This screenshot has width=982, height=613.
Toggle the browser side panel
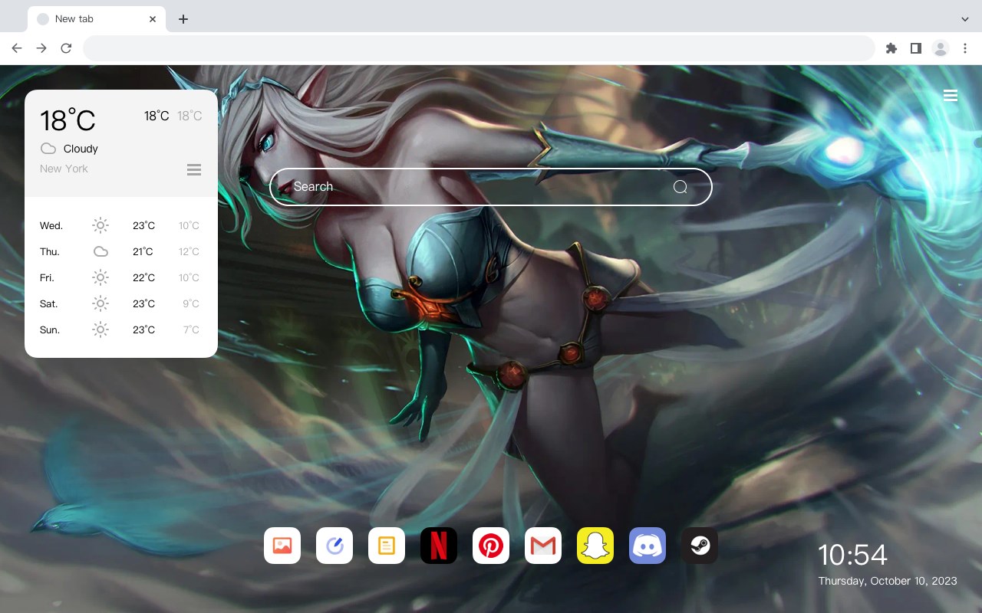tap(915, 48)
